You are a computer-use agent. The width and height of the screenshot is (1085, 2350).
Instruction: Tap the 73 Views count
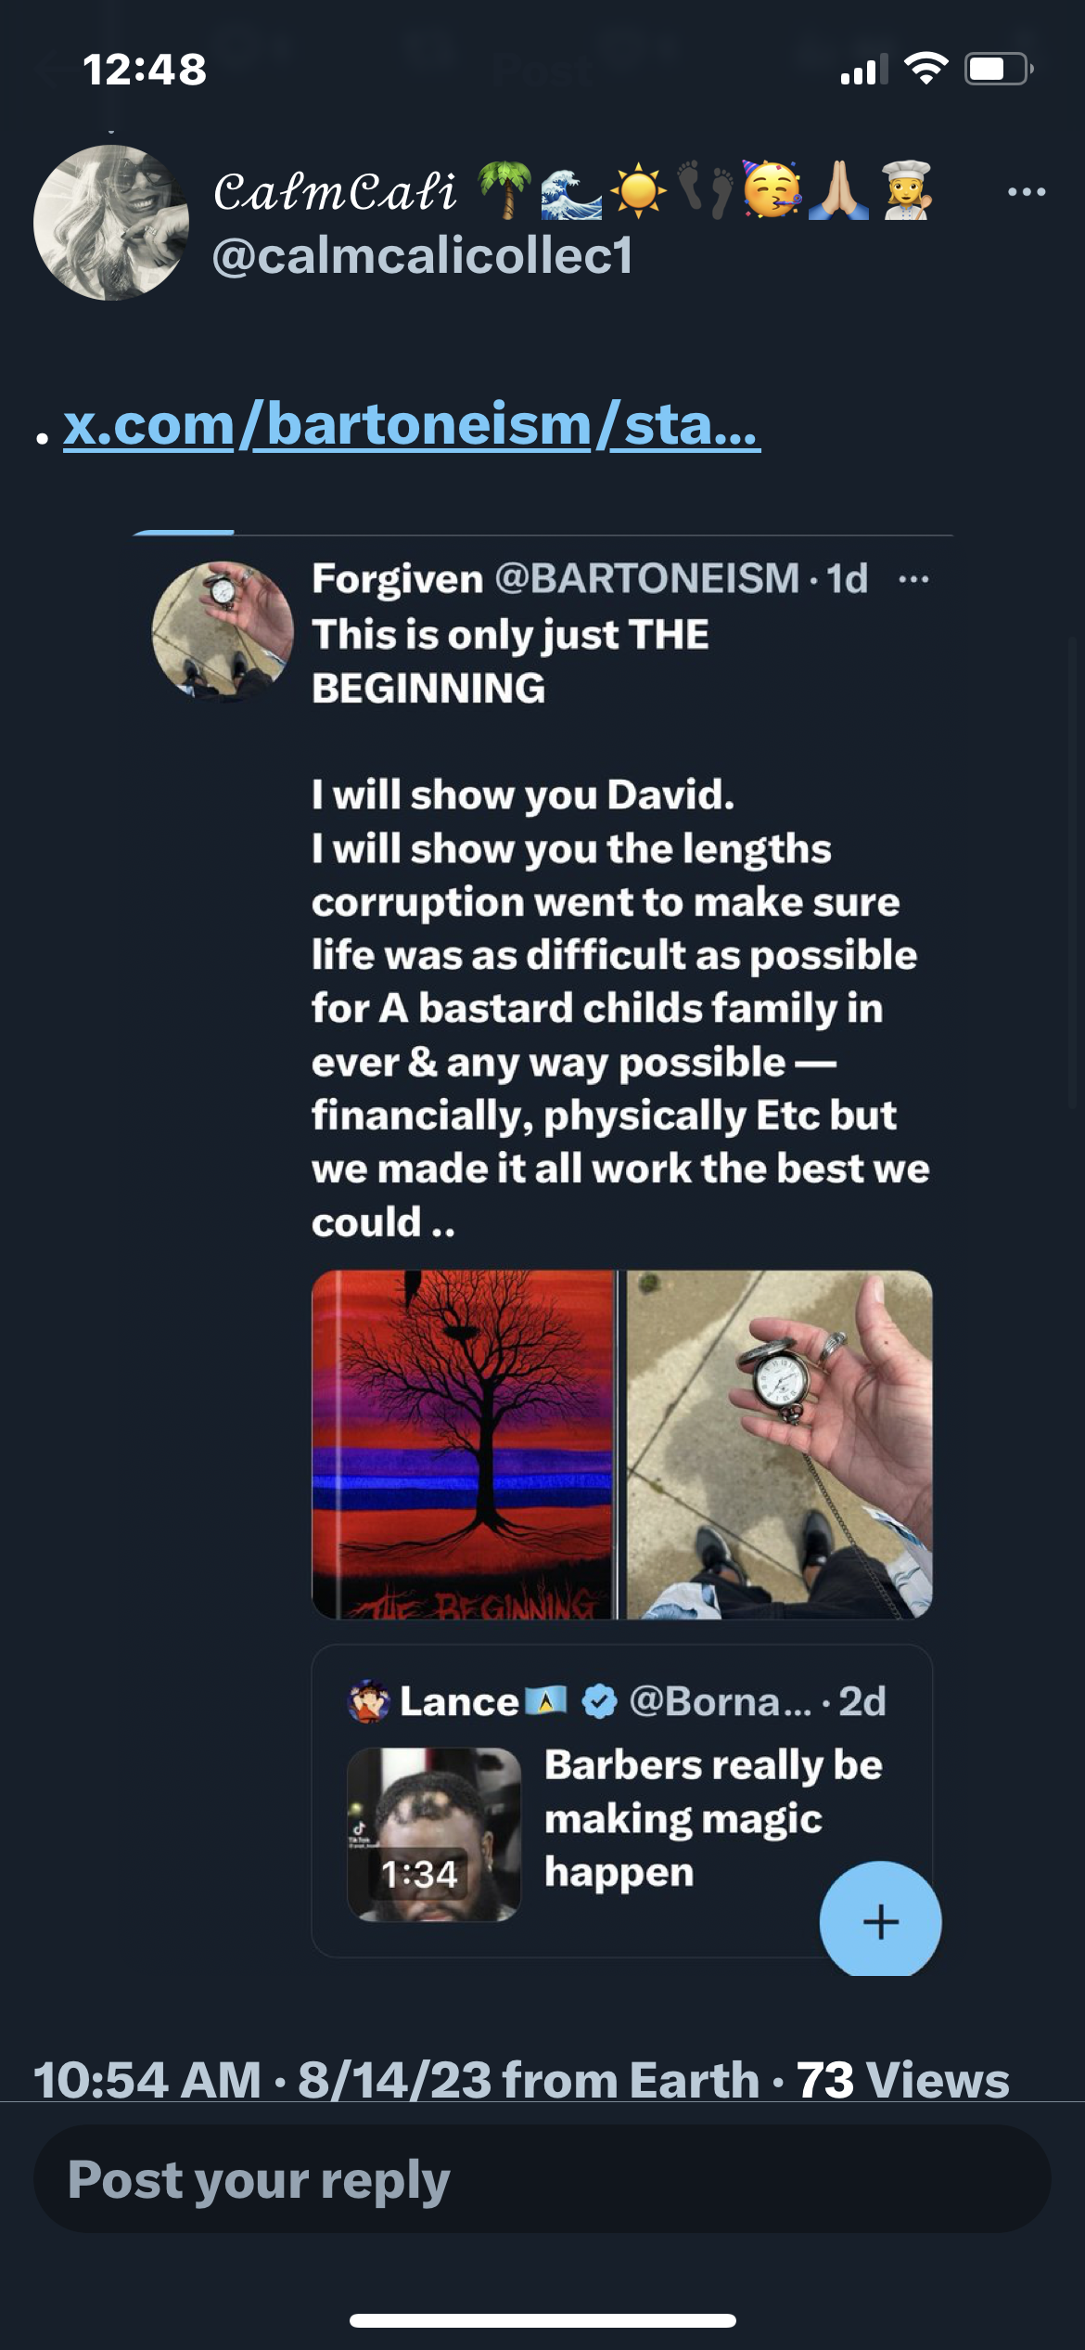[x=902, y=2079]
